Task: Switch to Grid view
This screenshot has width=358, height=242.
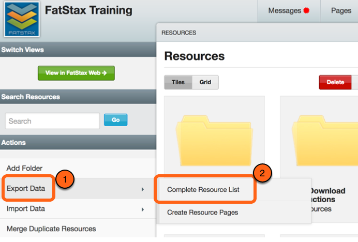Action: pos(205,82)
